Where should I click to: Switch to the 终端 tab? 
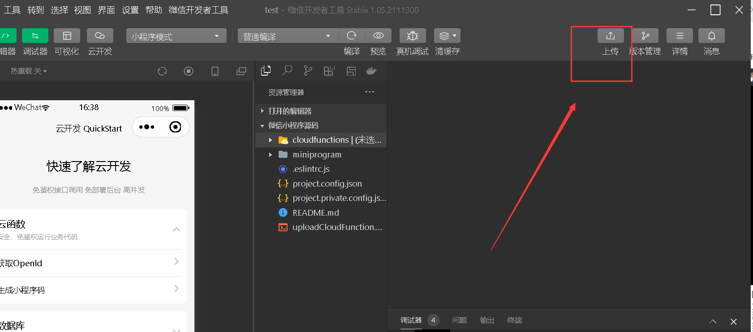[x=514, y=320]
